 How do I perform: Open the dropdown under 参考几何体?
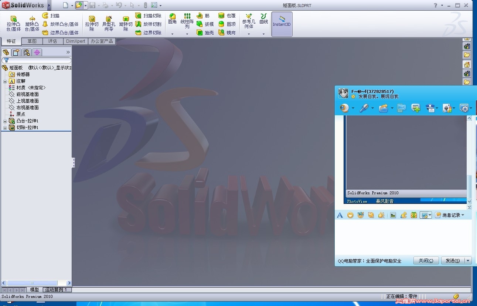click(x=249, y=34)
